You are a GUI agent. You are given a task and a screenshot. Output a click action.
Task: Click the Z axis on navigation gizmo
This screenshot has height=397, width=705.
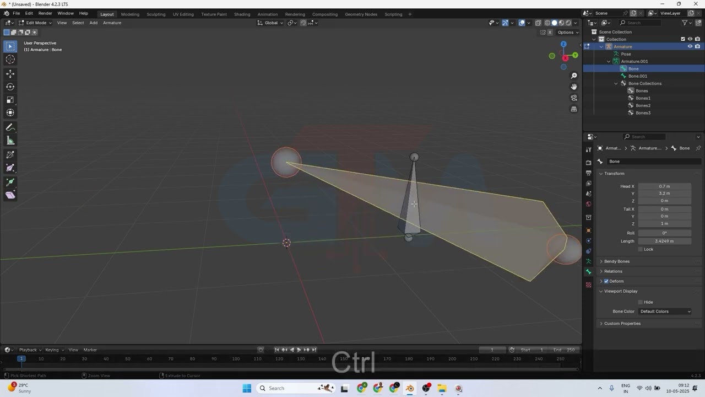[563, 44]
